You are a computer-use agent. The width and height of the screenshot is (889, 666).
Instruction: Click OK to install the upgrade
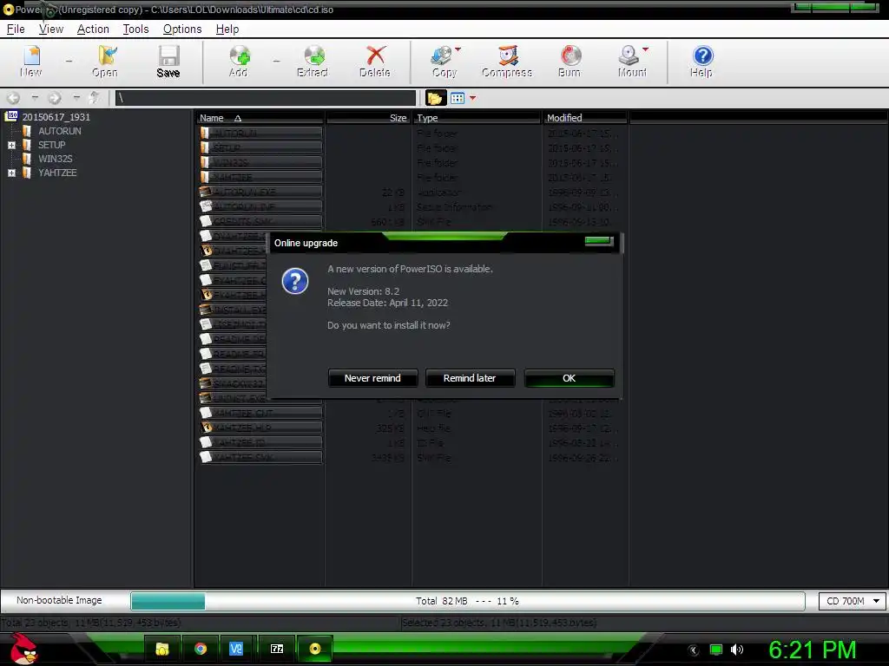(x=570, y=378)
